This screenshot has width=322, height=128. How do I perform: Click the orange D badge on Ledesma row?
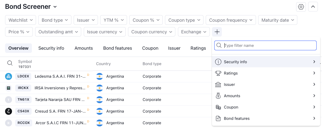coord(88,75)
